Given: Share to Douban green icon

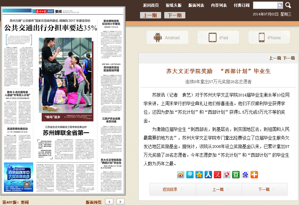Looking at the screenshot, I should (236, 175).
